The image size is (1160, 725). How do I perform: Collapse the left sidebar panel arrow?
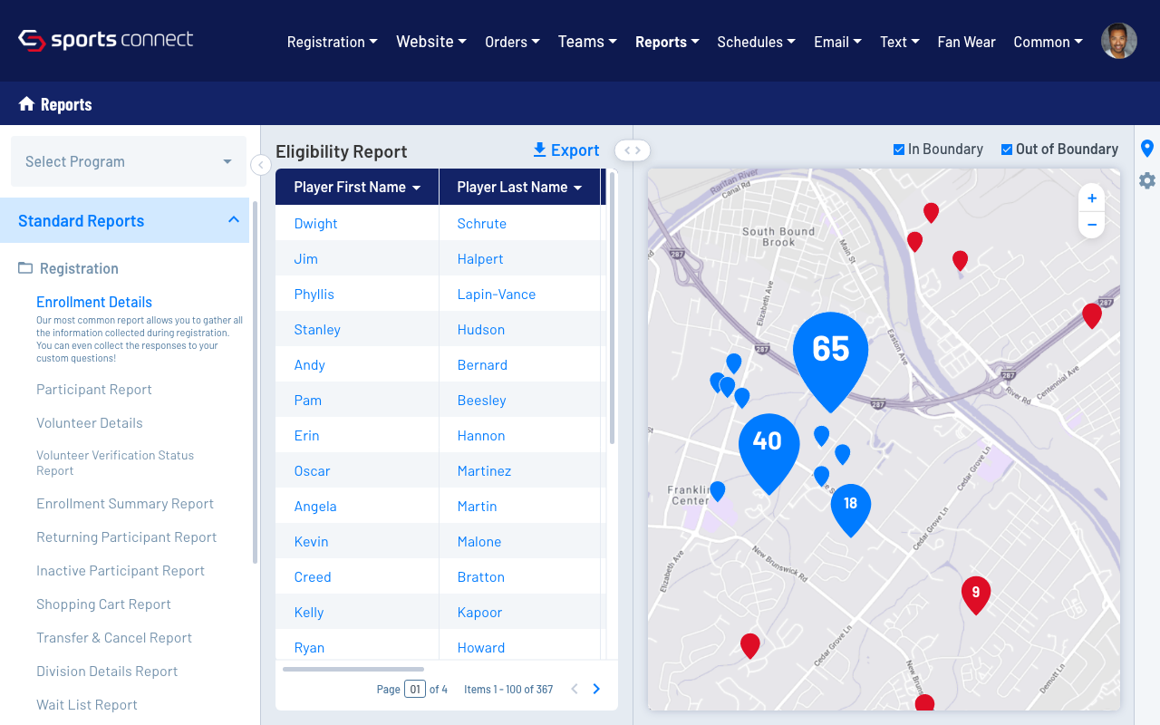[260, 165]
